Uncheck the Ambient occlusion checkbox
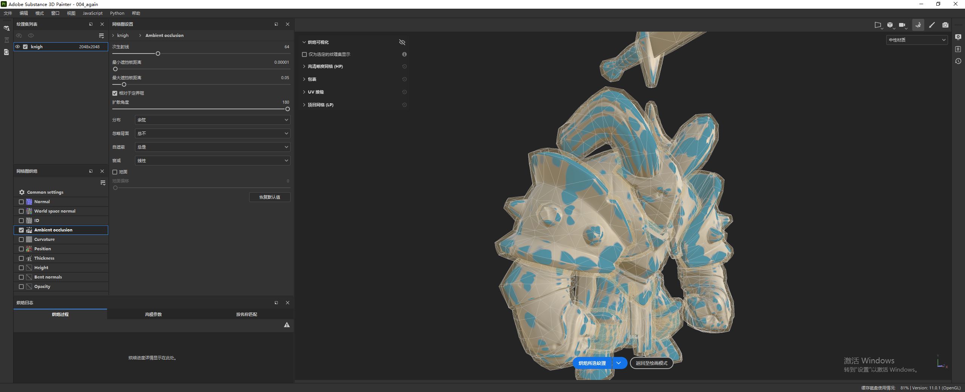Screen dimensions: 965x392 tap(21, 230)
